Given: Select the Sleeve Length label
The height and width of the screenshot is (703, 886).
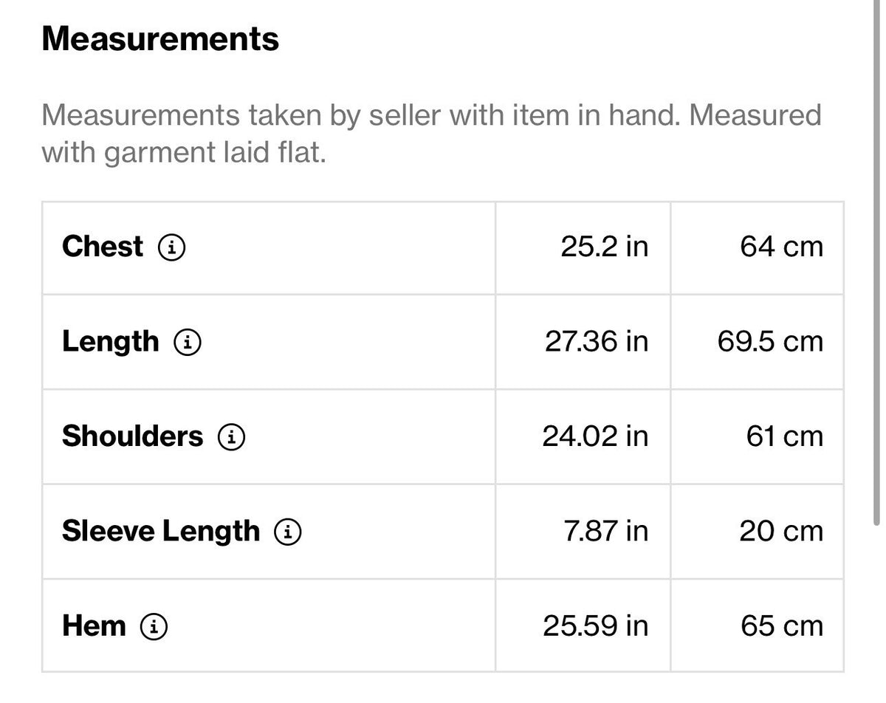Looking at the screenshot, I should point(161,531).
